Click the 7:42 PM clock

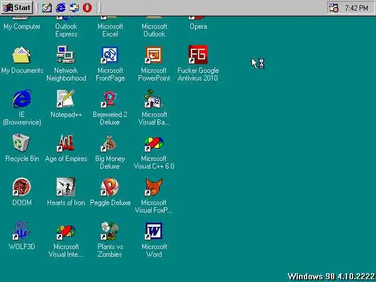tap(357, 8)
